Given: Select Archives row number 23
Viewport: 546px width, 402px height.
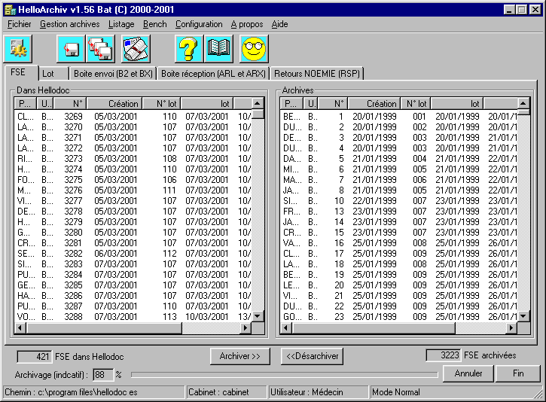Looking at the screenshot, I should 399,317.
